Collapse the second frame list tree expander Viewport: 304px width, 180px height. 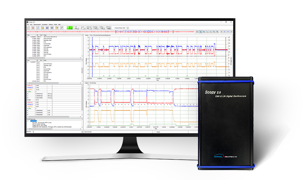(x=28, y=62)
